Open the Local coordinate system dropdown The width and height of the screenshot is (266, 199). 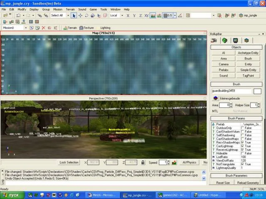(122, 16)
